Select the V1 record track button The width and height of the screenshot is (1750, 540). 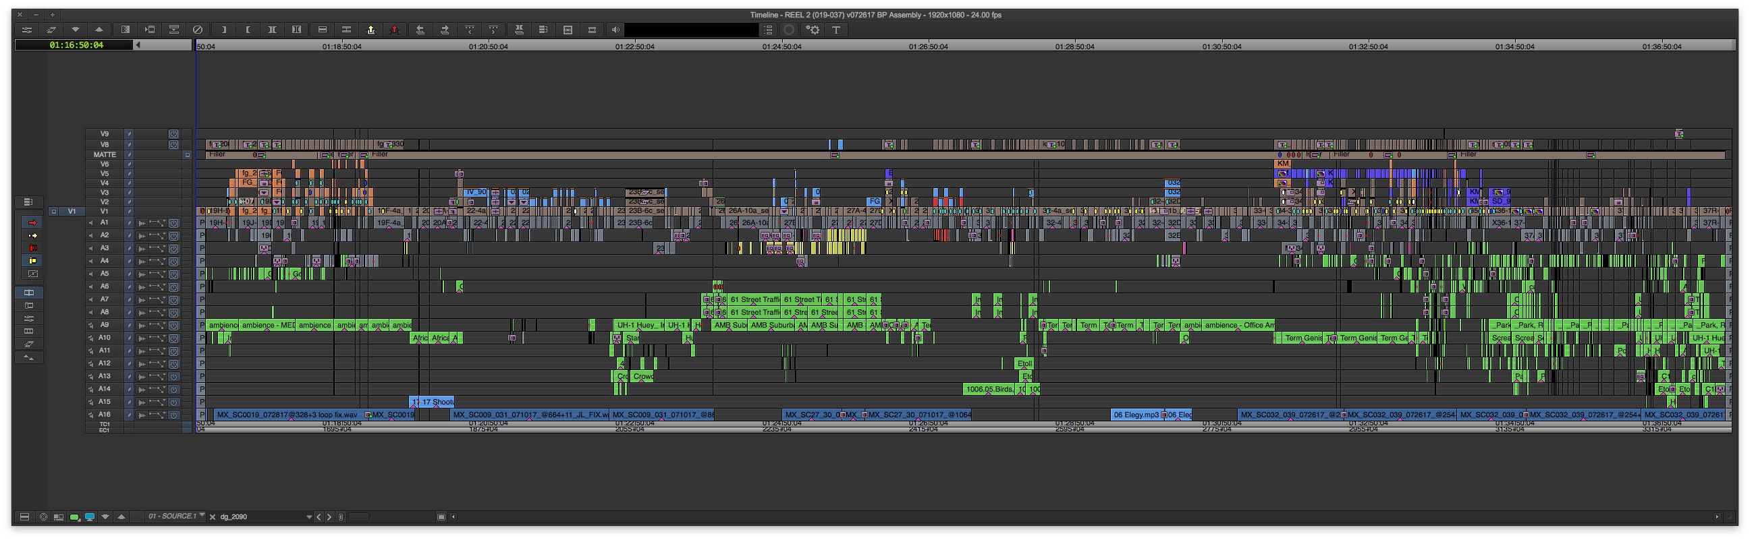coord(105,212)
